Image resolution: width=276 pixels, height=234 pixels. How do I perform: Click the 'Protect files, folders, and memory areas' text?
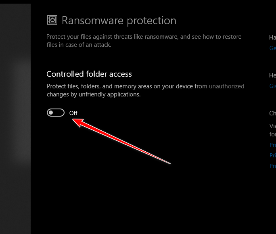pos(120,86)
